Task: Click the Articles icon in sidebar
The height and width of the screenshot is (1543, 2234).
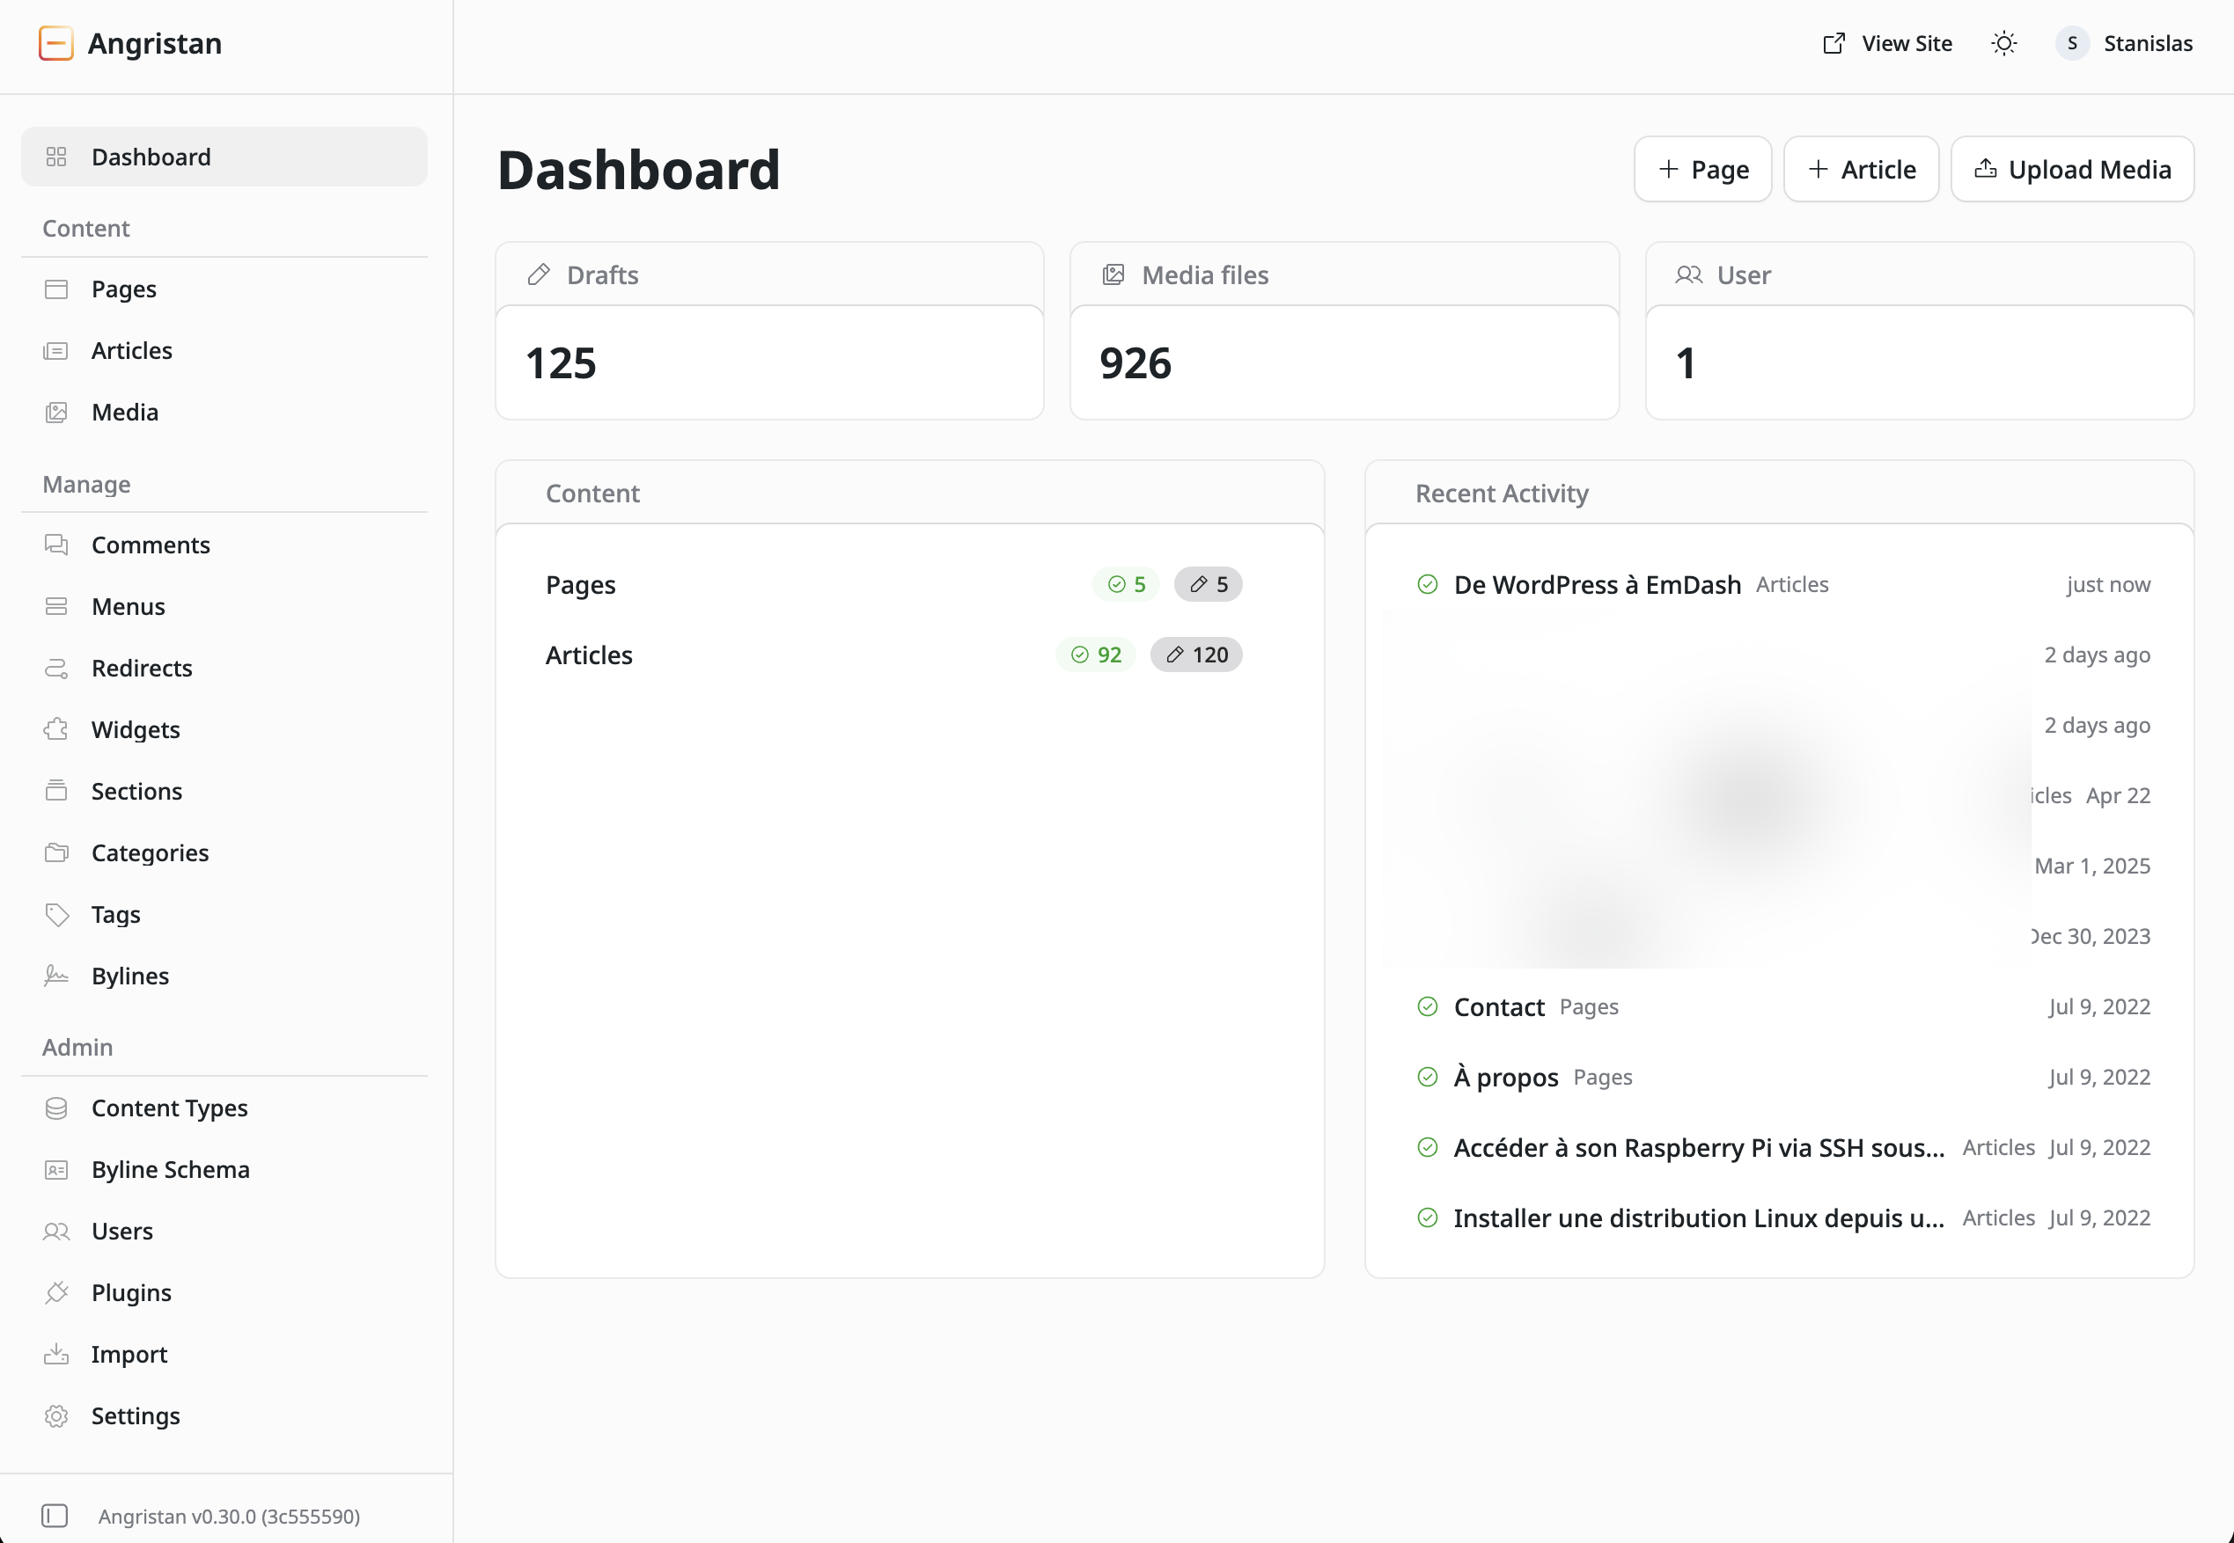Action: point(56,351)
